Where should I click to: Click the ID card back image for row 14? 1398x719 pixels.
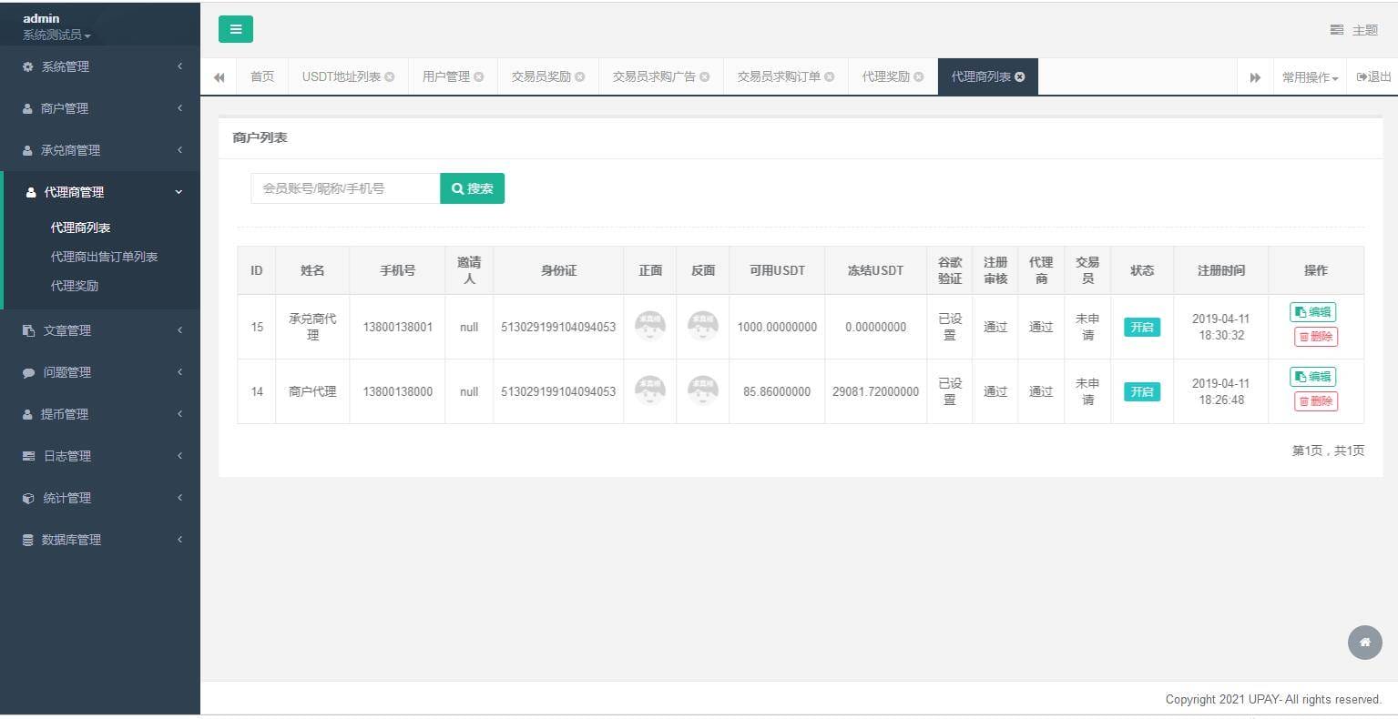pos(702,390)
